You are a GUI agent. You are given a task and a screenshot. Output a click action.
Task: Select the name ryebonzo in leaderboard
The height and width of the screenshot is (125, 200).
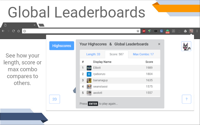99,74
